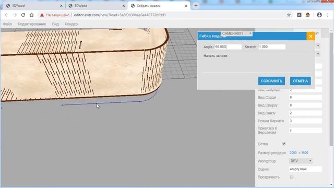Go back to previous page
This screenshot has height=188, width=334.
coord(6,15)
